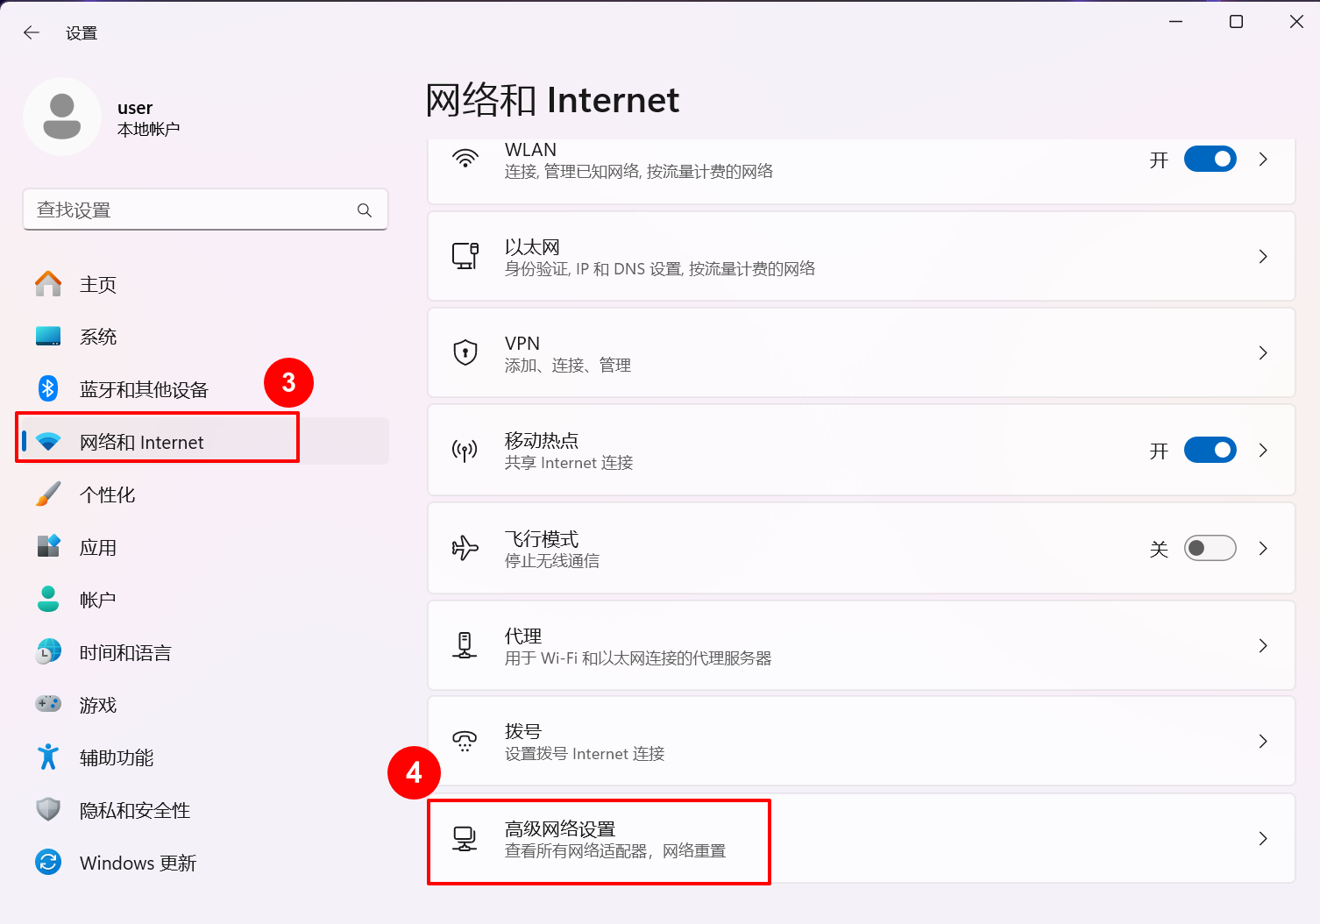Click the Bluetooth icon in sidebar

pos(48,388)
